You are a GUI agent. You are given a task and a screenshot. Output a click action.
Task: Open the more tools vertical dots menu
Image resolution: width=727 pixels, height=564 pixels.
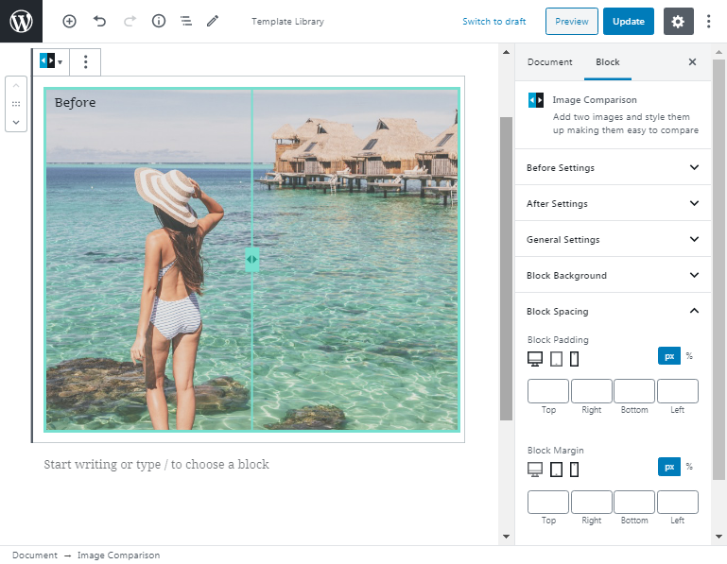[x=708, y=22]
